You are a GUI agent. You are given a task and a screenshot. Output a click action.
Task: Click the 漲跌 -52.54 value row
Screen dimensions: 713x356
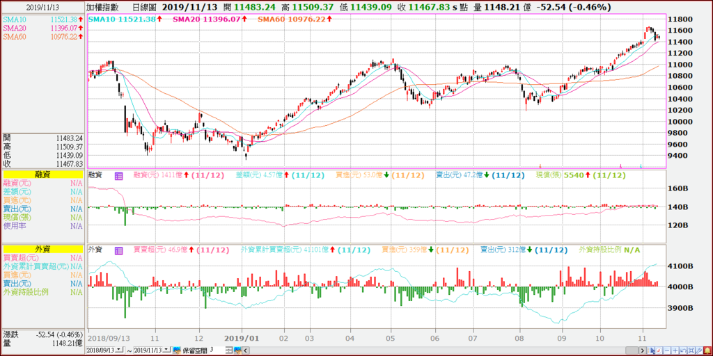[42, 334]
